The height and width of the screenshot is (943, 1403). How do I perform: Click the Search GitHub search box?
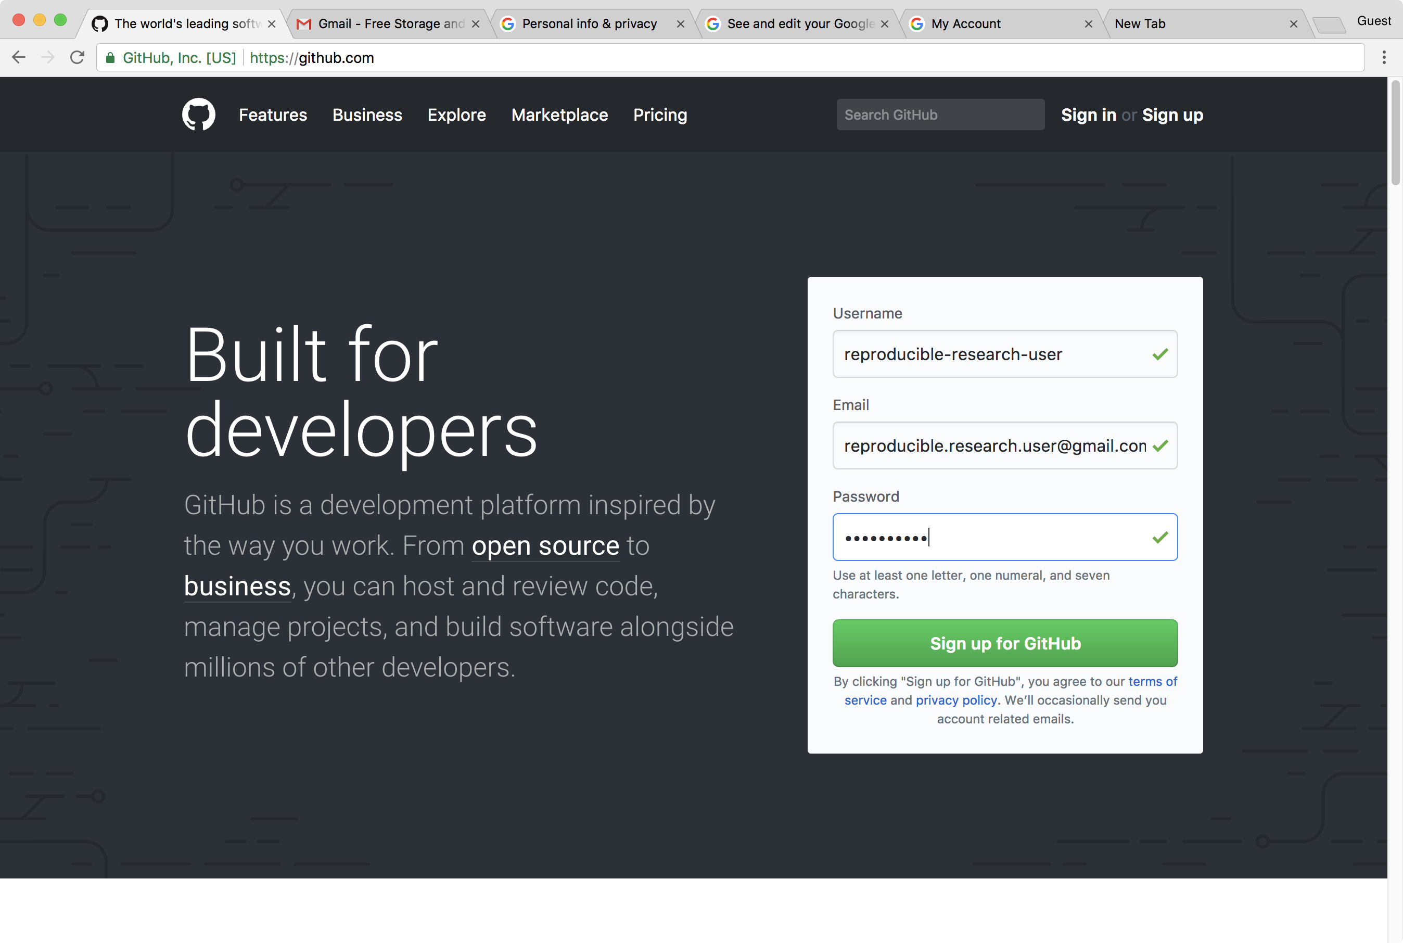(x=939, y=114)
